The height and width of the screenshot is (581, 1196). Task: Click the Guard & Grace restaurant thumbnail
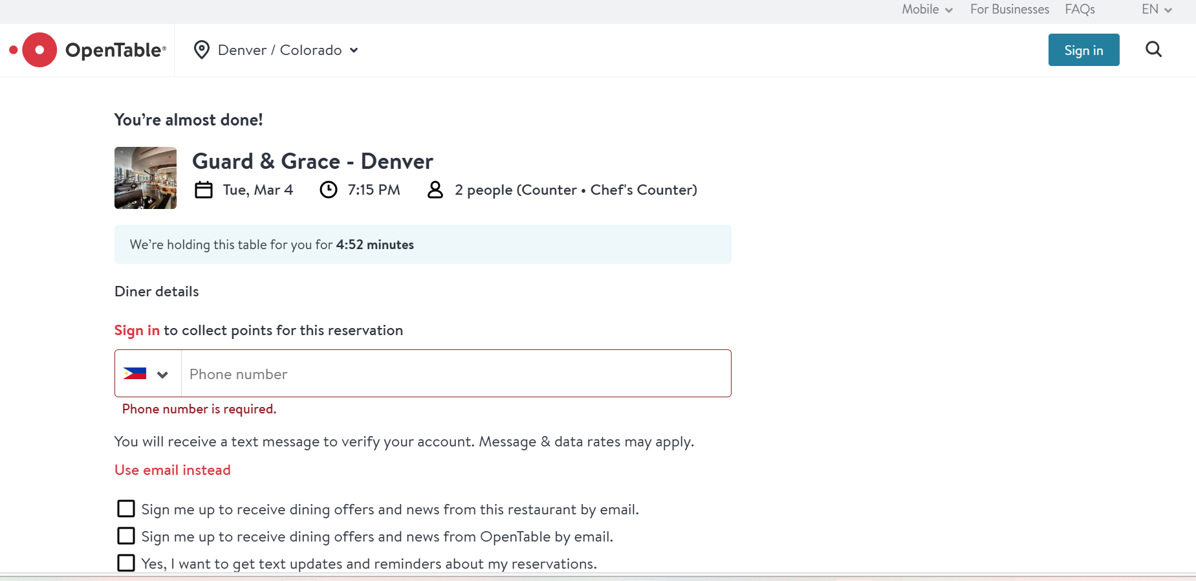coord(146,178)
